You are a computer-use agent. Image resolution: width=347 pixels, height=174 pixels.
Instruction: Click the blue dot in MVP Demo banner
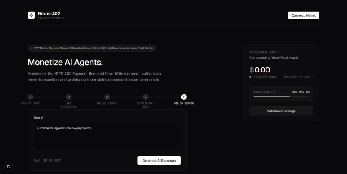(31, 48)
